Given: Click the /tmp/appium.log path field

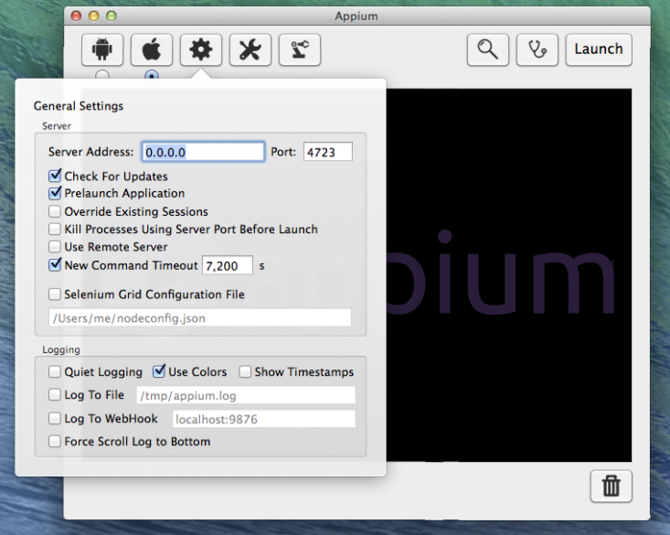Looking at the screenshot, I should 246,395.
